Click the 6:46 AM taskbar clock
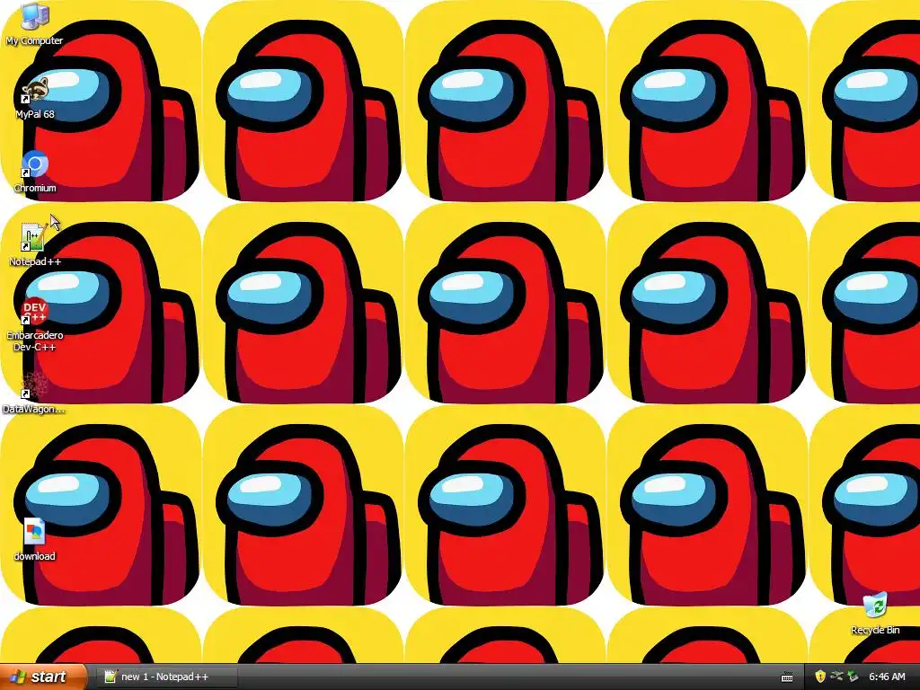 tap(887, 677)
